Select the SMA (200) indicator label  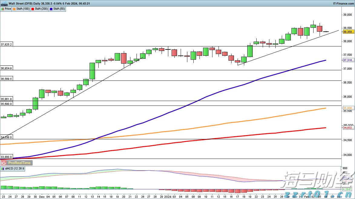pos(41,9)
